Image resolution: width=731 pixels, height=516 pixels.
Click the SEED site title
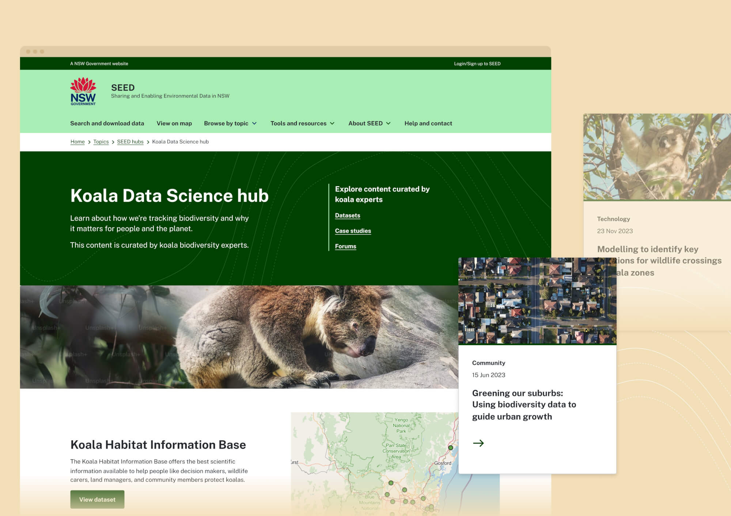pyautogui.click(x=123, y=88)
